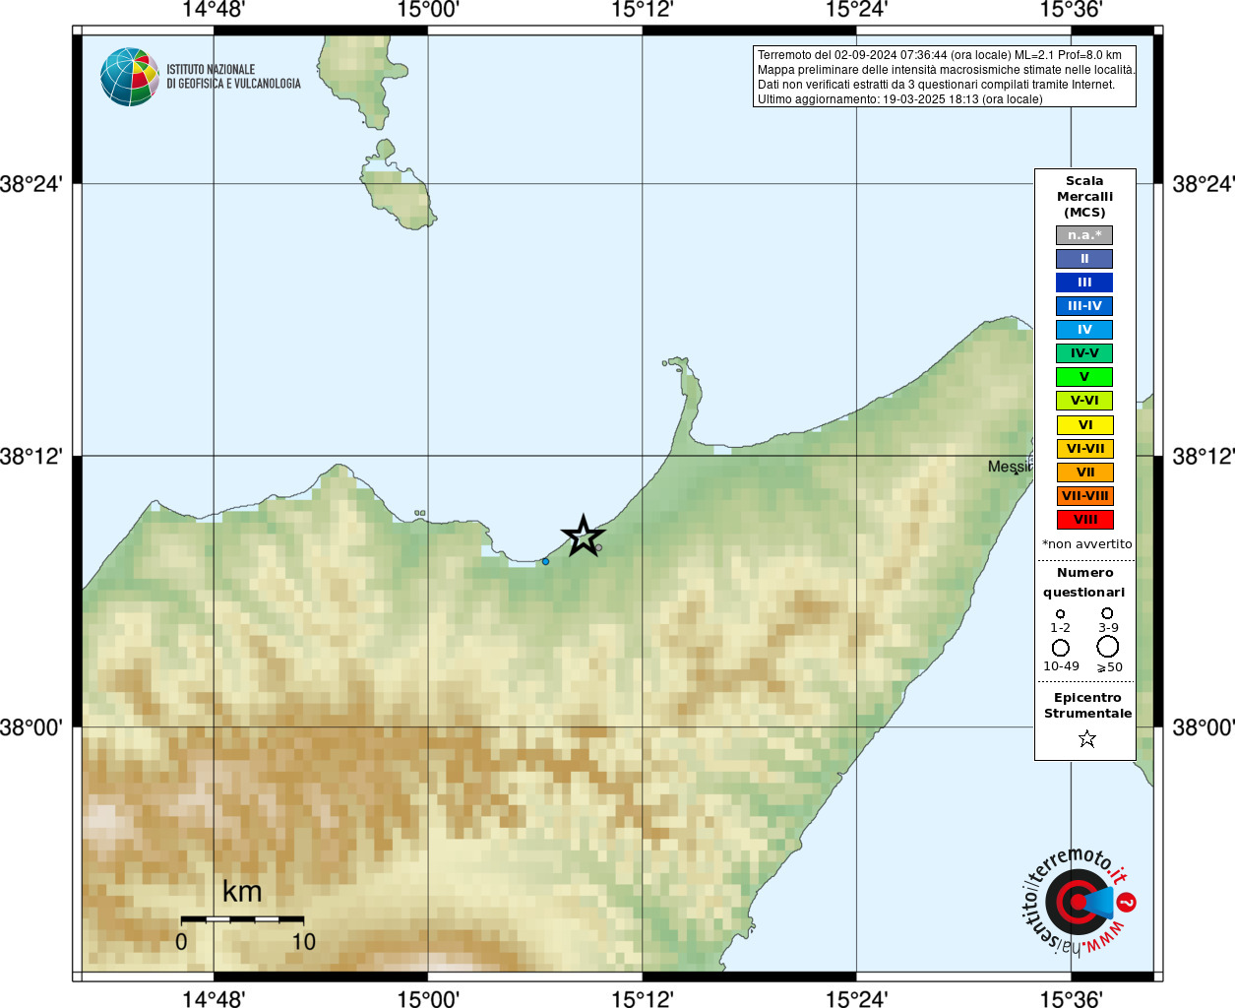Click the 'Epicentro Strumentale' heading
This screenshot has width=1235, height=1008.
coord(1087,706)
